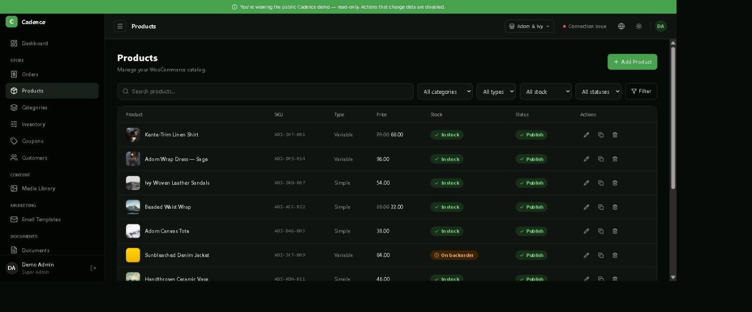Duplicate the Adom Canvas Tote product
This screenshot has height=312, width=752.
click(x=600, y=231)
